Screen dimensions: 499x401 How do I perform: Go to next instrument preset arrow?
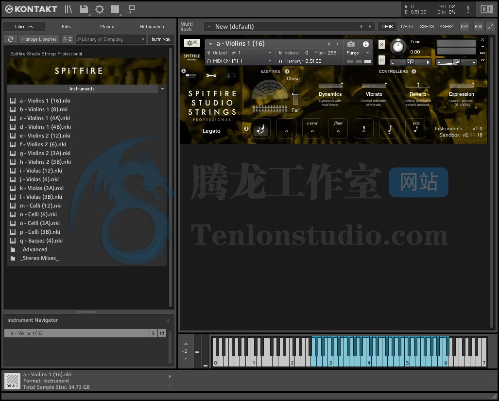pos(338,44)
